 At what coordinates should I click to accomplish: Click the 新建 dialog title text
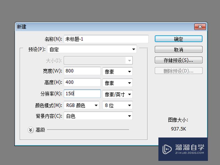[22, 27]
